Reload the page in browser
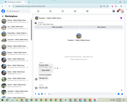This screenshot has height=102, width=127. [x=9, y=6]
